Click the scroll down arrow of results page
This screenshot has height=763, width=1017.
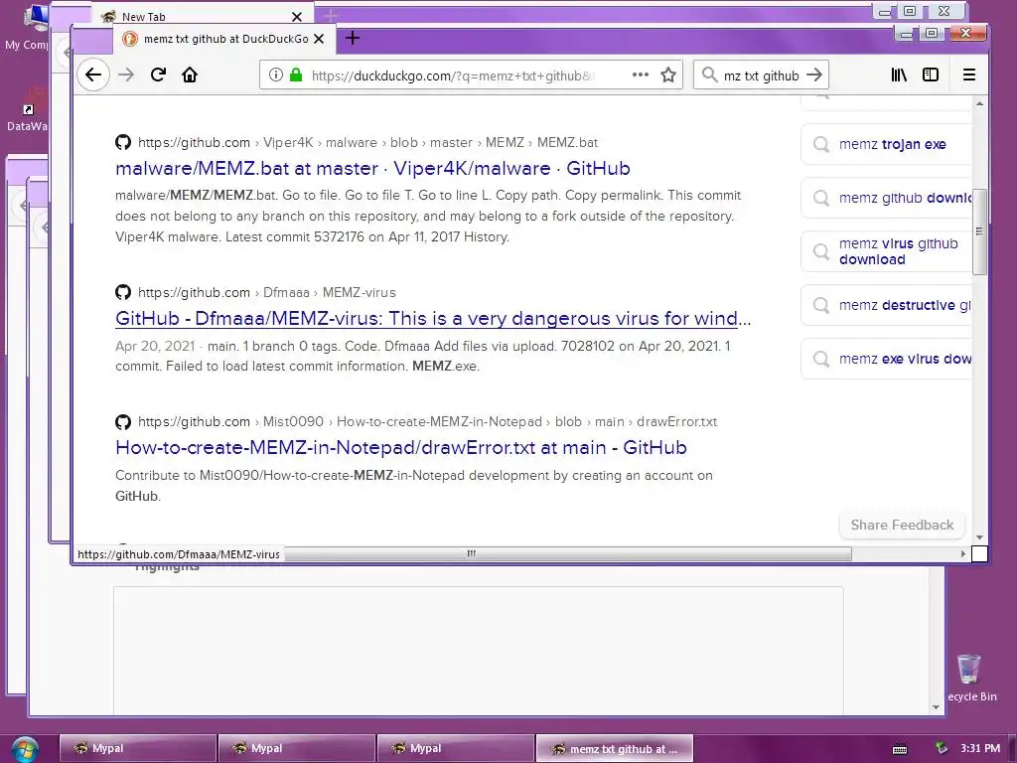tap(979, 537)
